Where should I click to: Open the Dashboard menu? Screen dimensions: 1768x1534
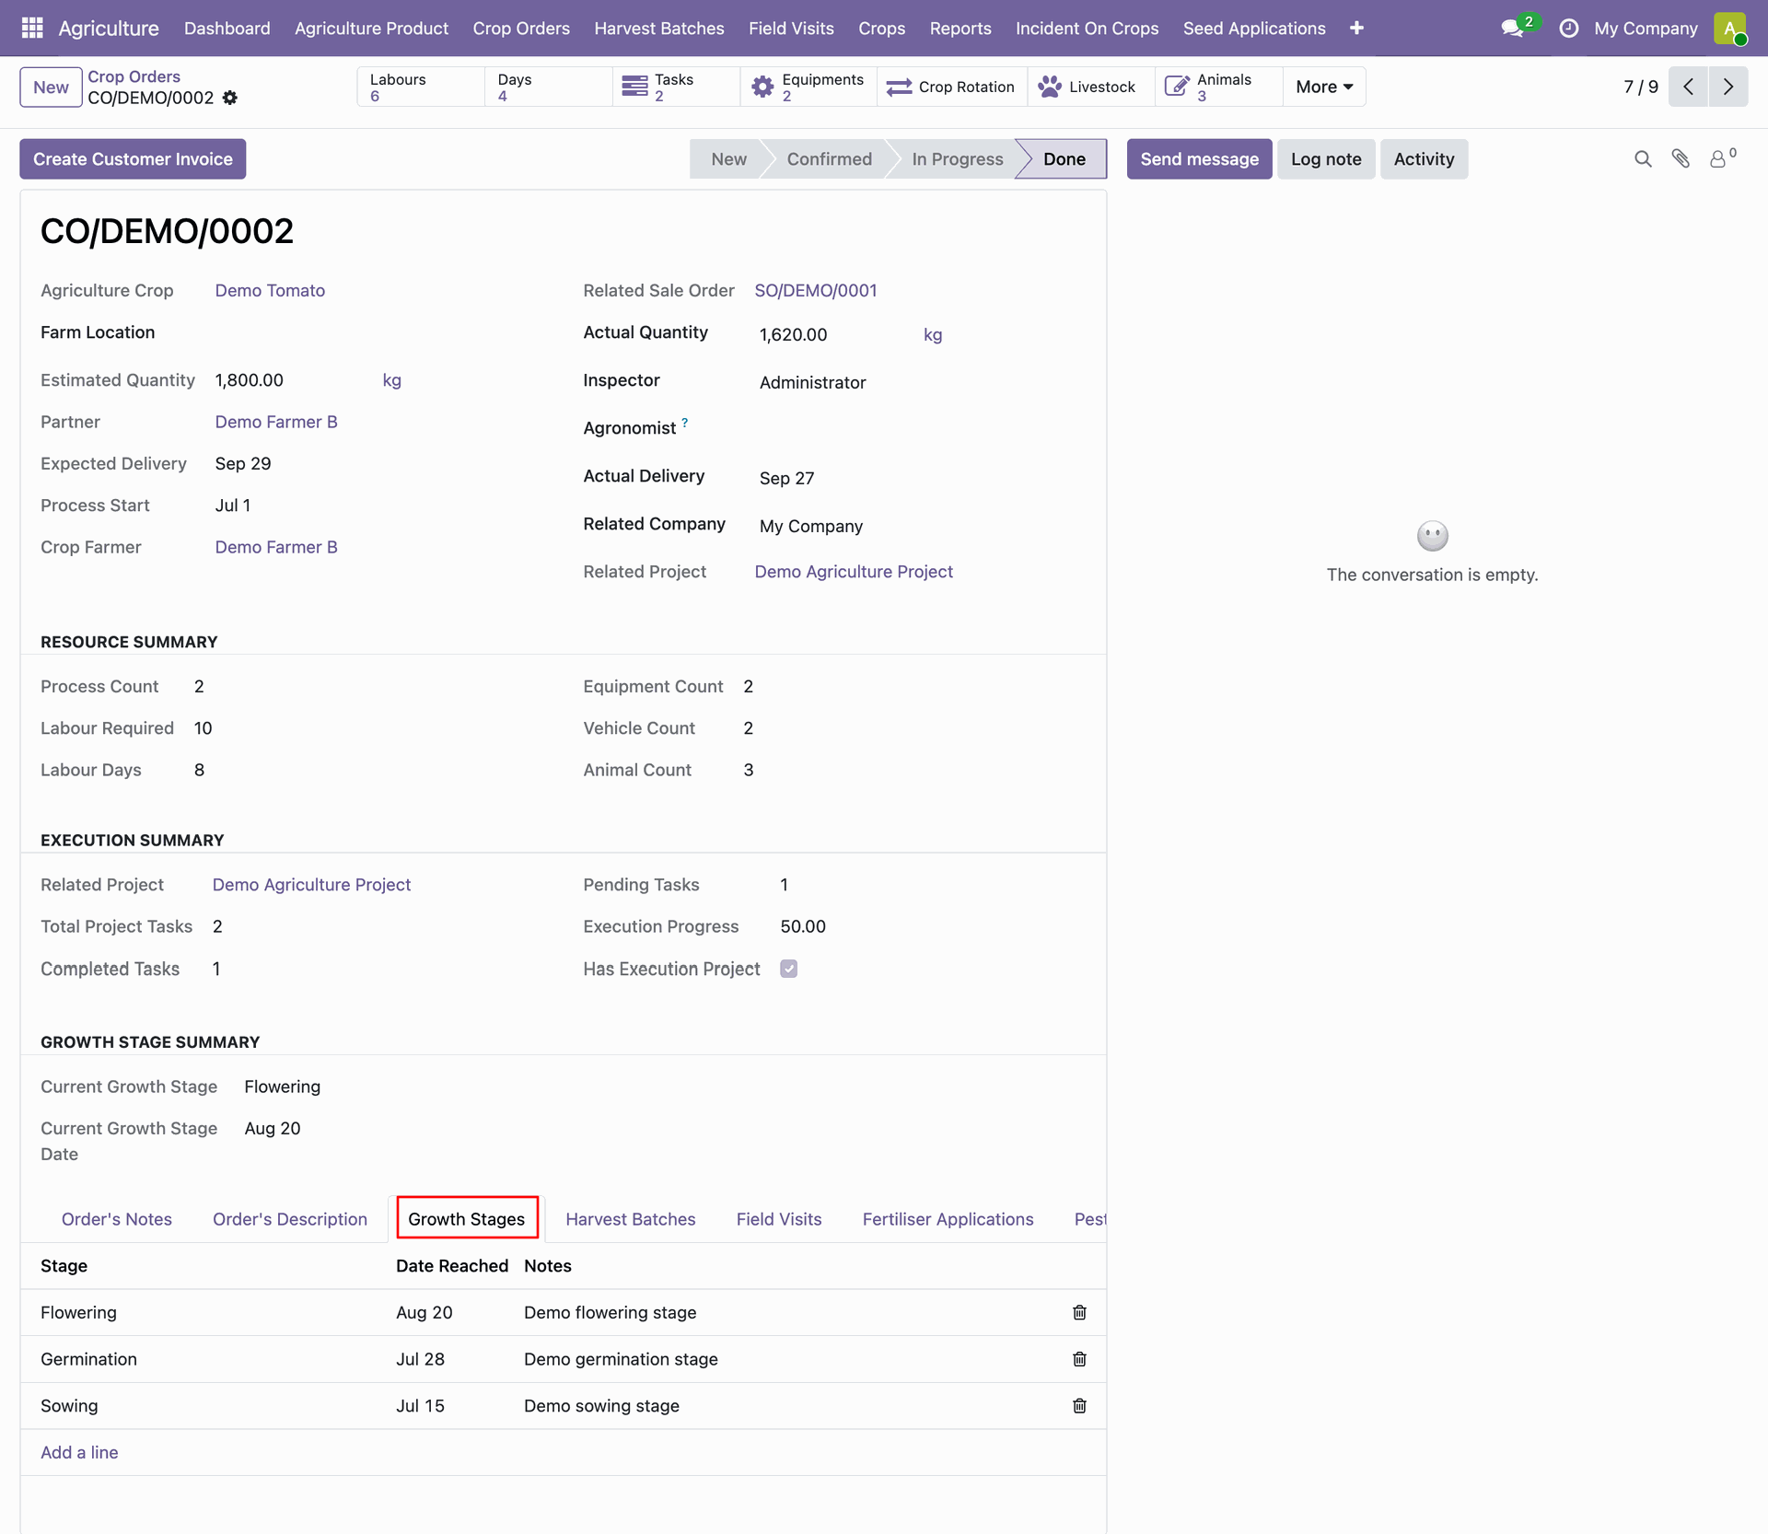point(227,29)
